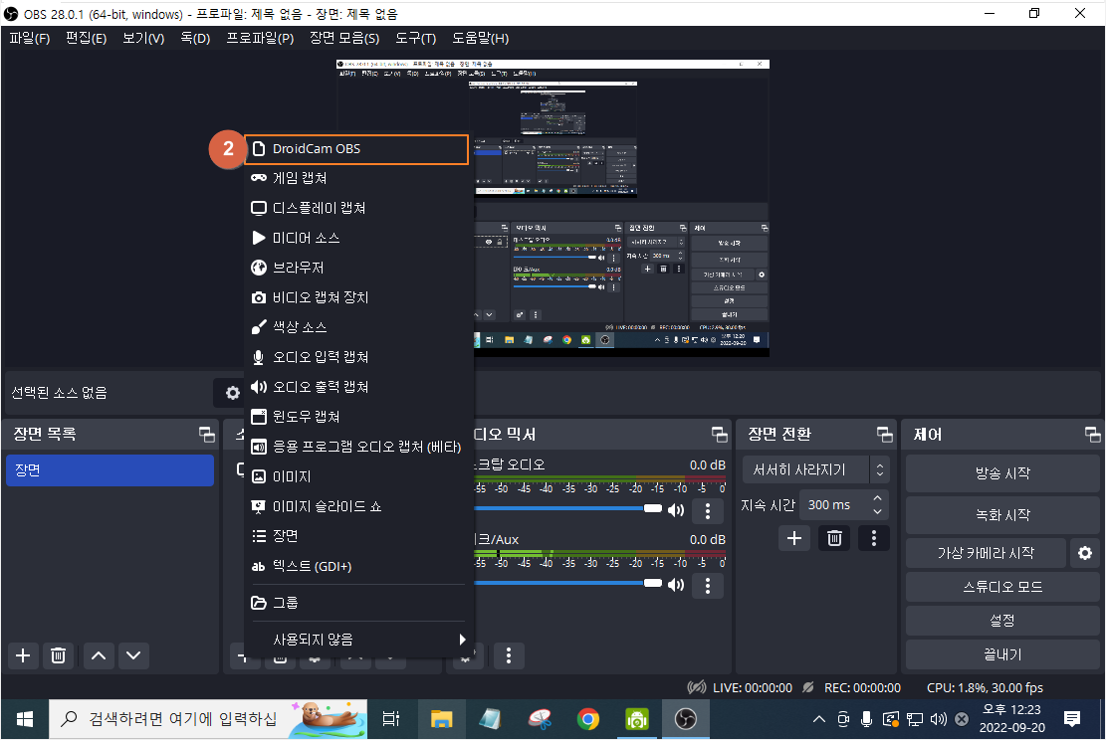Increase the 지속 시간 value
Image resolution: width=1106 pixels, height=740 pixels.
877,498
